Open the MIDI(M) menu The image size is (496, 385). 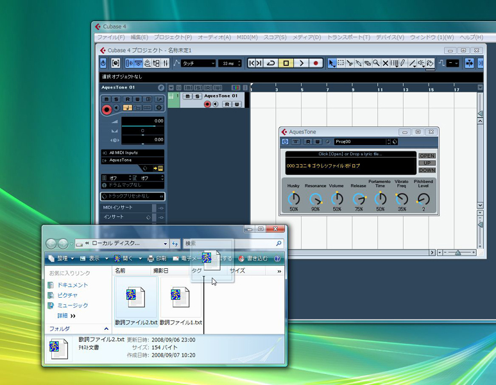click(247, 37)
